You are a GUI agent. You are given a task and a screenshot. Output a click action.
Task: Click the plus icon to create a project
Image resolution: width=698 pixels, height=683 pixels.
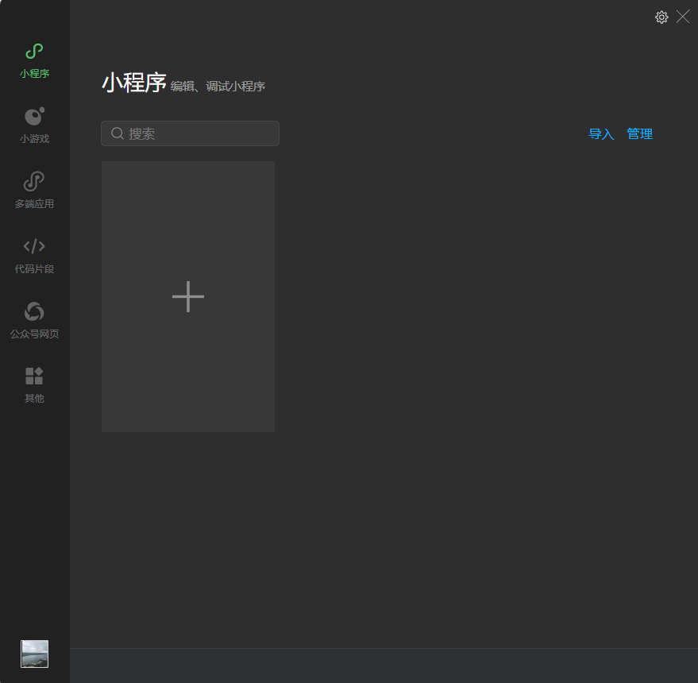(187, 296)
